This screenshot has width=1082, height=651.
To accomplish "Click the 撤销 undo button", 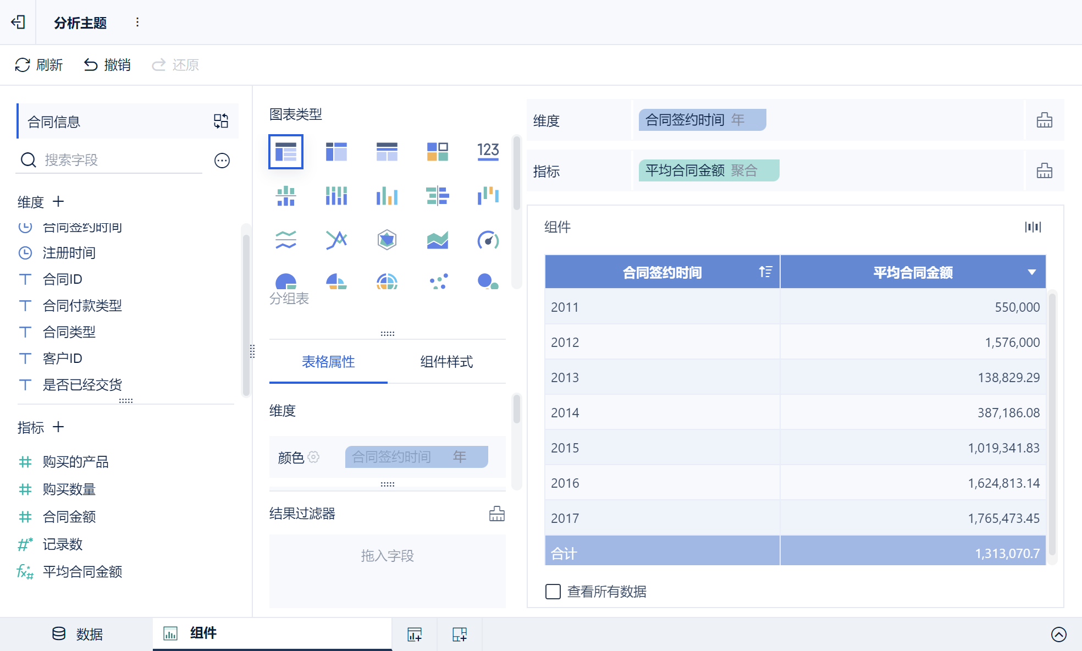I will 107,65.
